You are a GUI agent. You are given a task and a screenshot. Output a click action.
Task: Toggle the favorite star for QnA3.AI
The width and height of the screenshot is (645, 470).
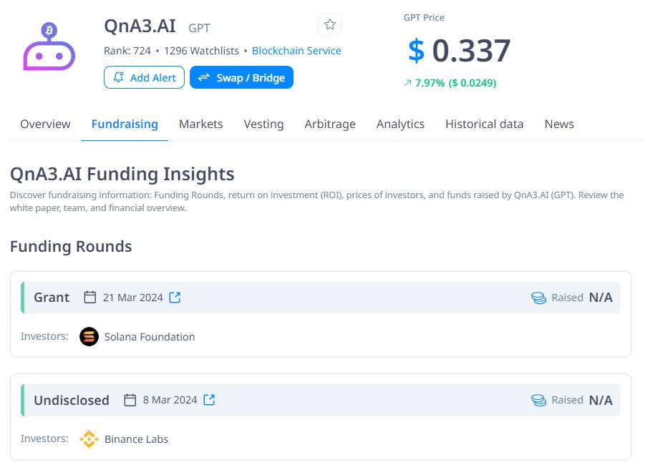pyautogui.click(x=329, y=25)
